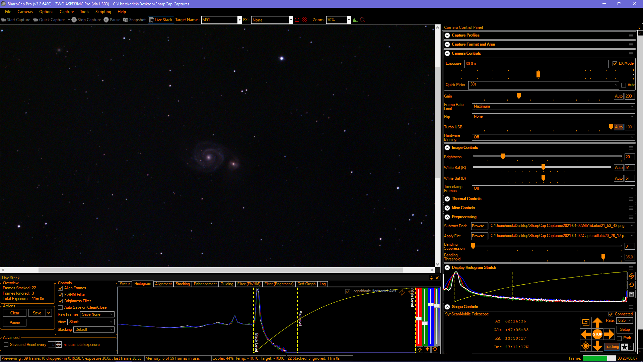Open the Flip dropdown
643x362 pixels.
[553, 117]
